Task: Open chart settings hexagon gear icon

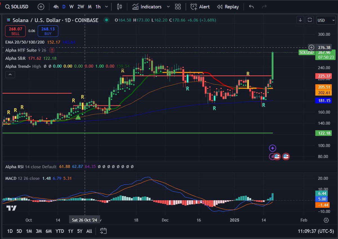Action: tap(326, 220)
